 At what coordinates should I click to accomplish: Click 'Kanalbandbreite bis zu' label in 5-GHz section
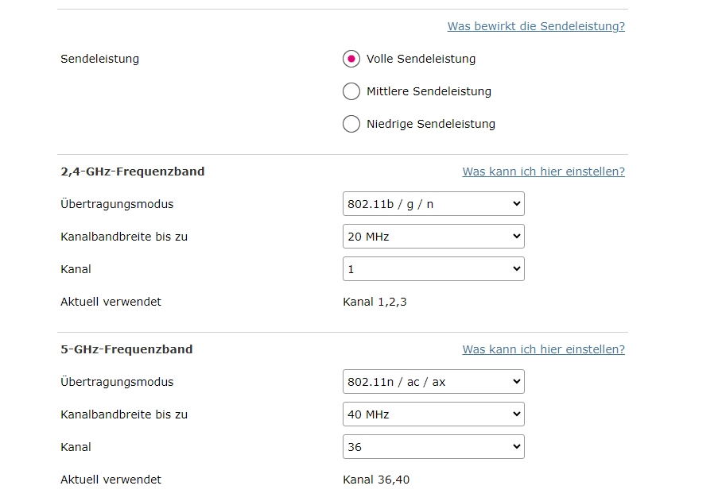[x=124, y=414]
